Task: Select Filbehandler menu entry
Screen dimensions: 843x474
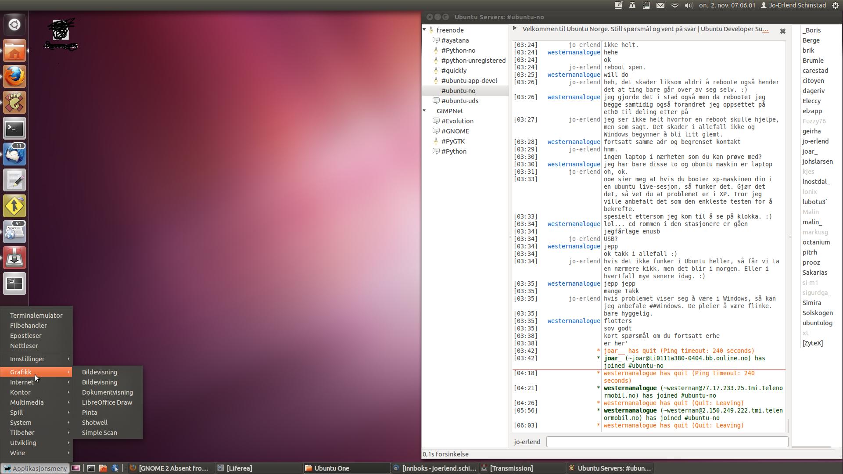Action: pos(36,326)
